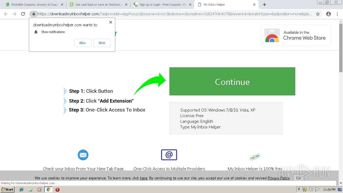Click the address bar URL field
This screenshot has width=343, height=193.
[x=175, y=14]
